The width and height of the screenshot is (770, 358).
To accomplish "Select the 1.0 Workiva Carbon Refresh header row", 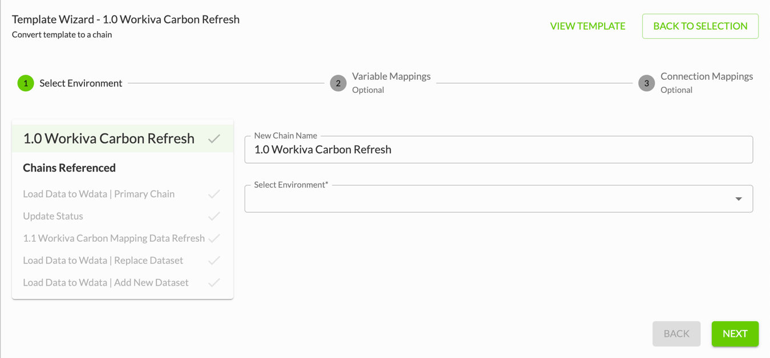I will [123, 139].
